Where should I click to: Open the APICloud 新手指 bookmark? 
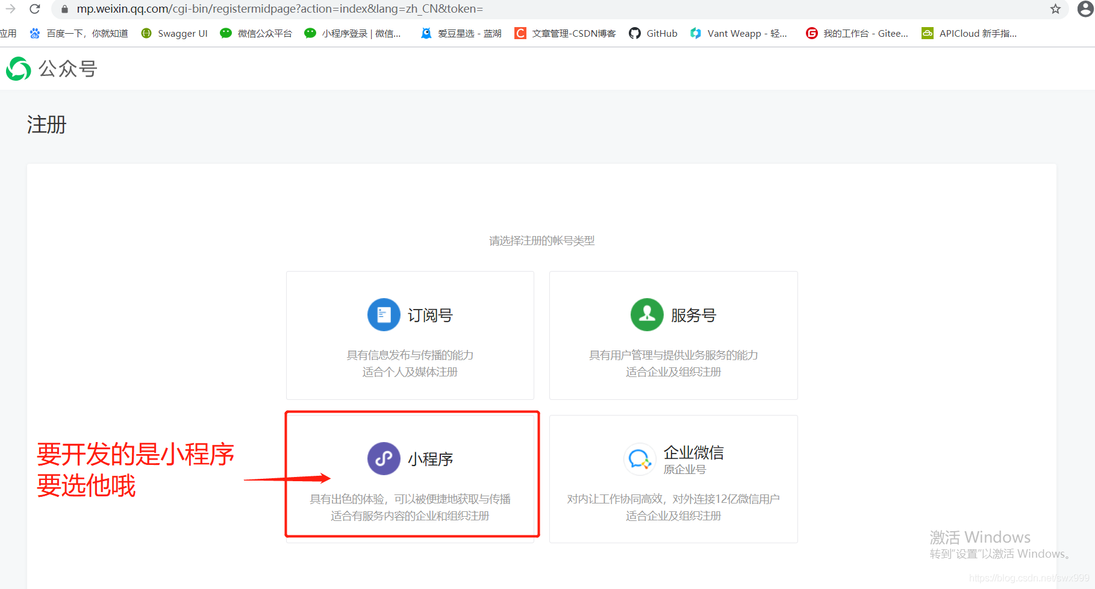point(970,34)
